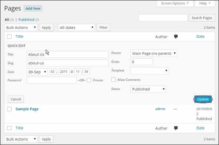Screen dimensions: 219x145
Task: Open the Parent page dropdown
Action: (x=154, y=53)
